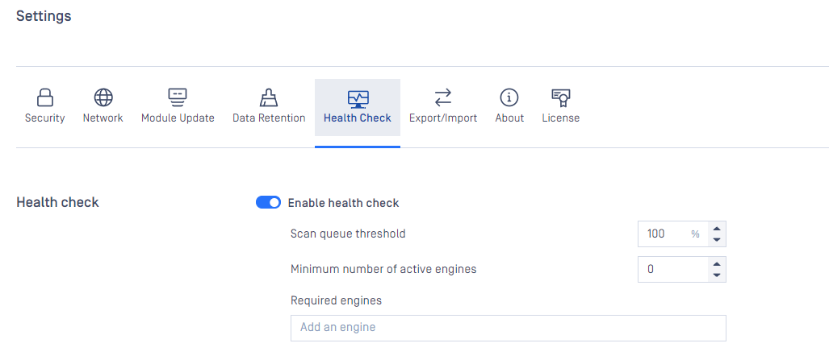The image size is (829, 364).
Task: Focus the Add an engine input box
Action: point(508,328)
